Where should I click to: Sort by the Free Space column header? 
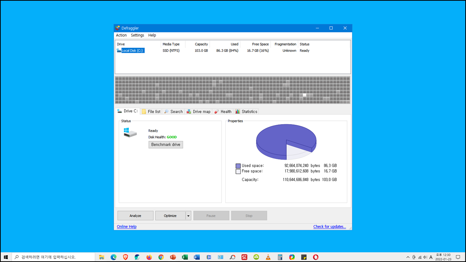tap(255, 44)
